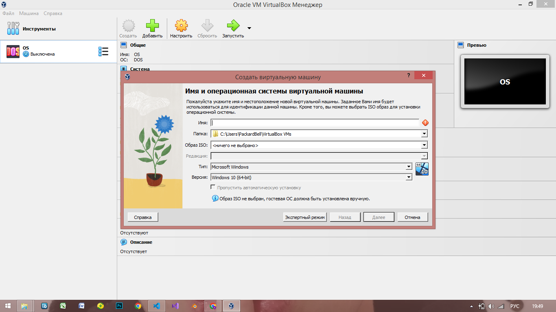Open the File (Файл) menu
The image size is (556, 312).
click(x=8, y=13)
